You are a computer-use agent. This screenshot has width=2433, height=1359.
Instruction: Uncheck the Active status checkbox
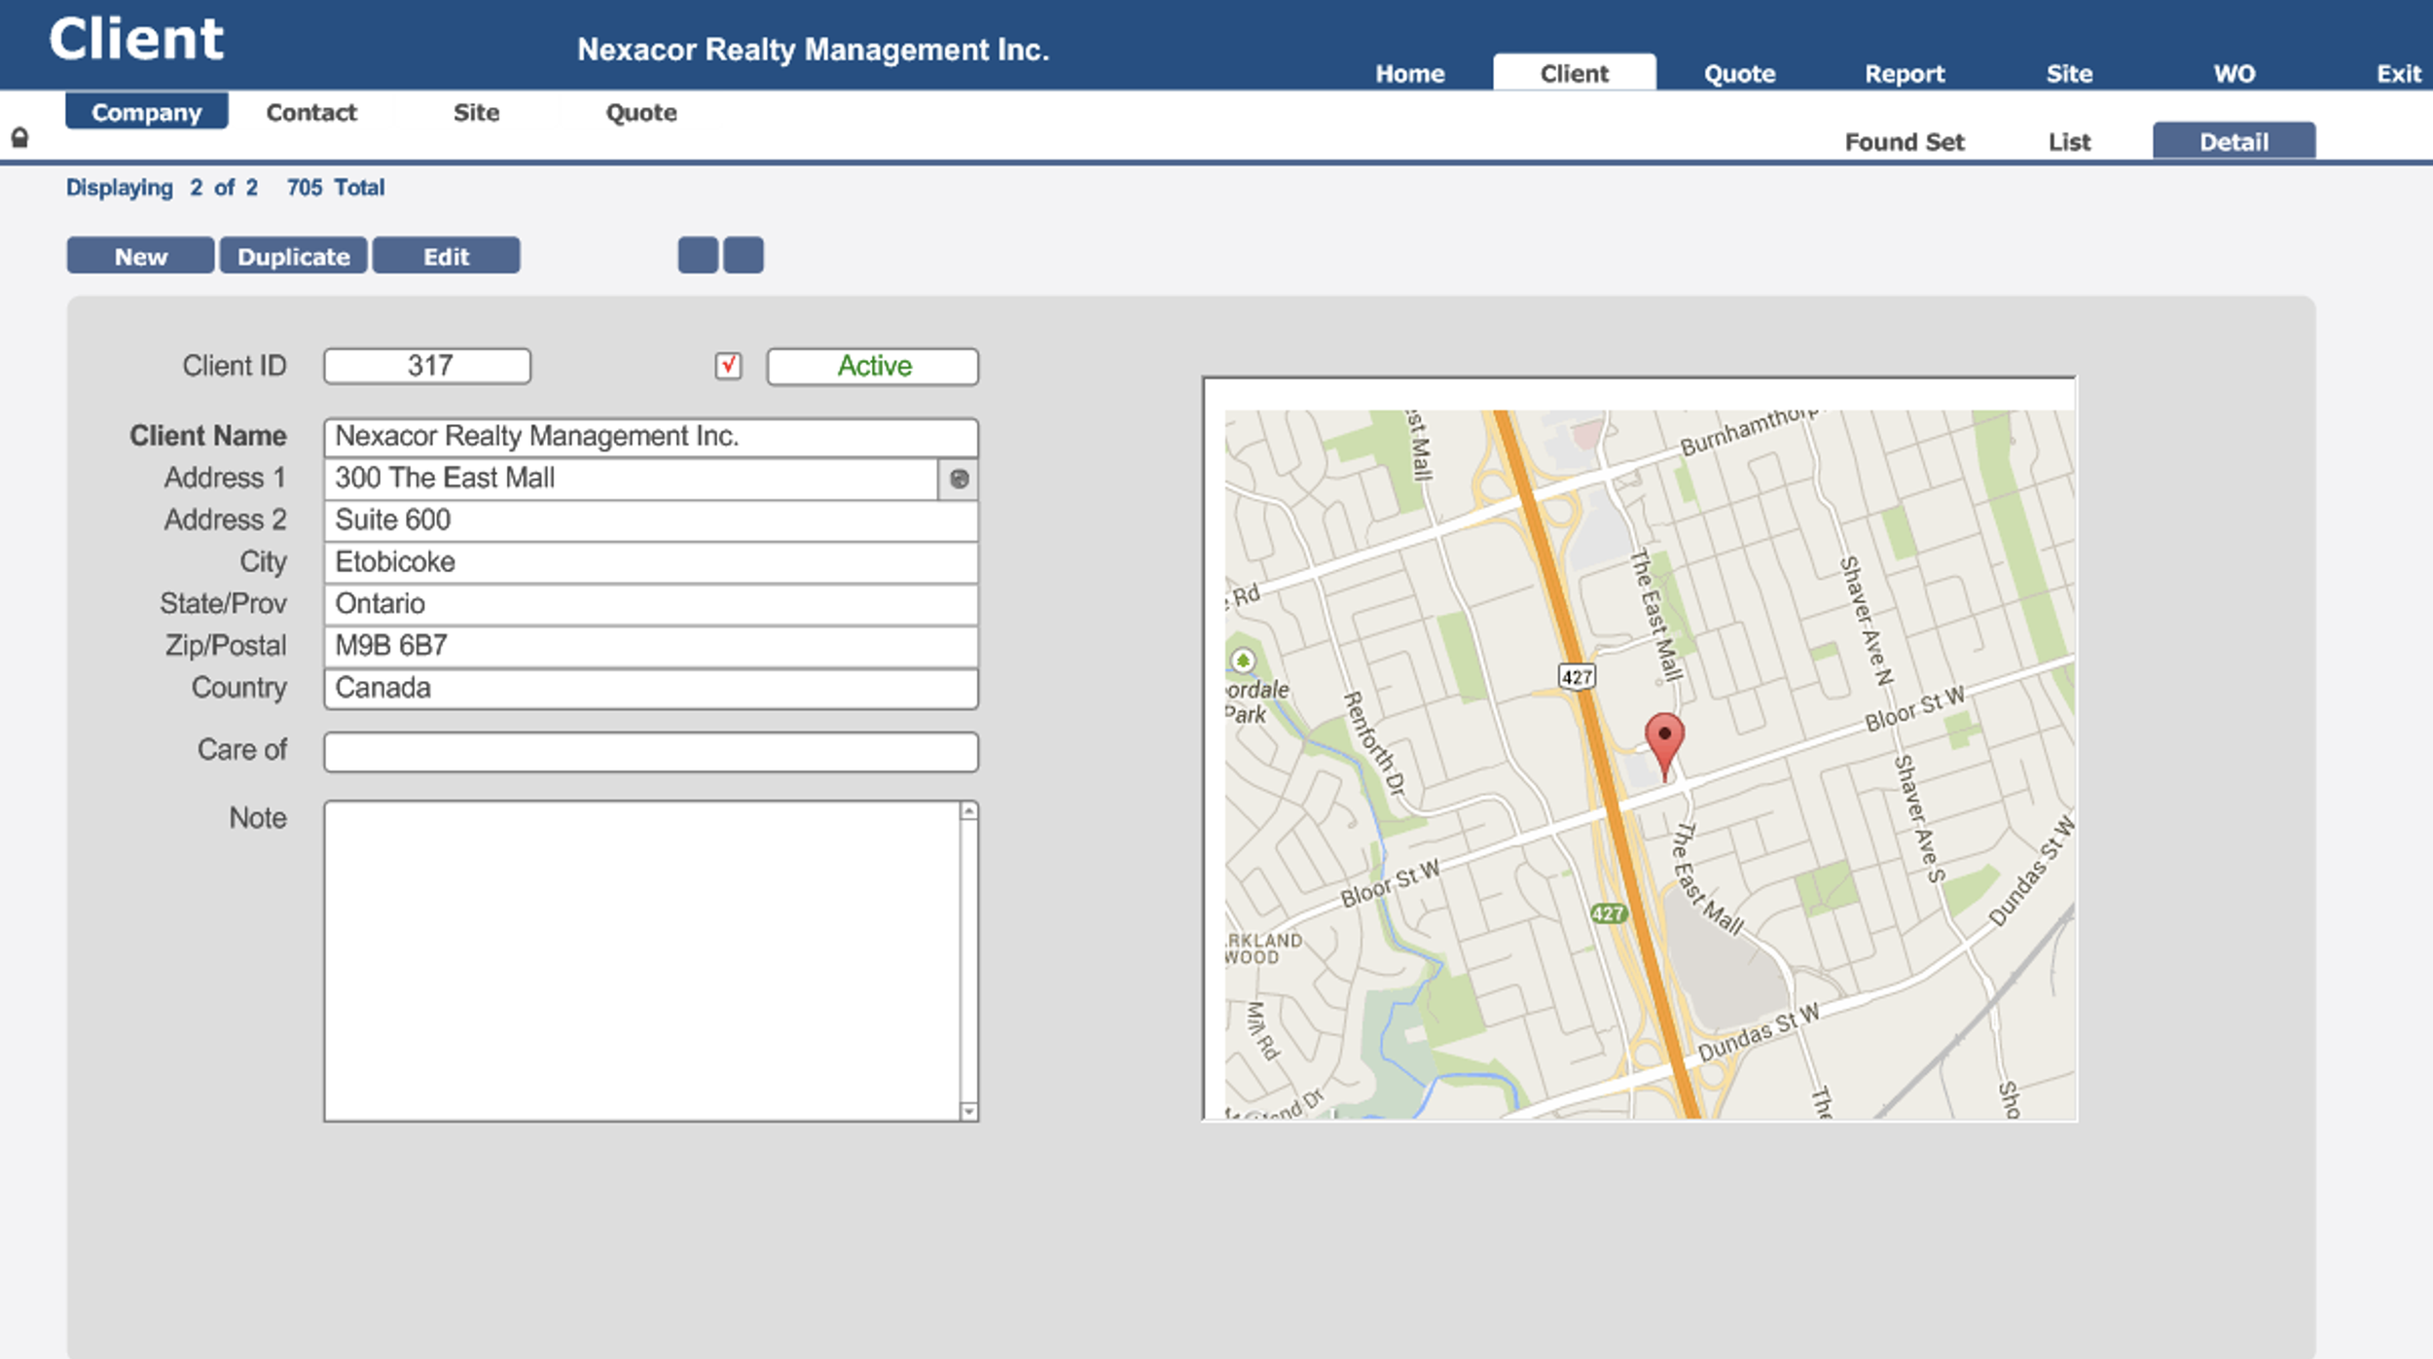pos(728,366)
